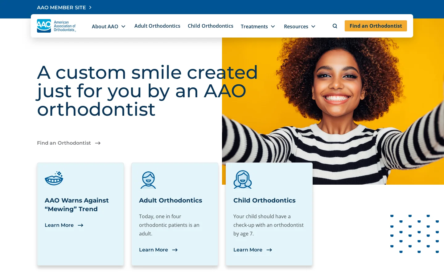Click the hero Find an Orthodontist link

64,143
